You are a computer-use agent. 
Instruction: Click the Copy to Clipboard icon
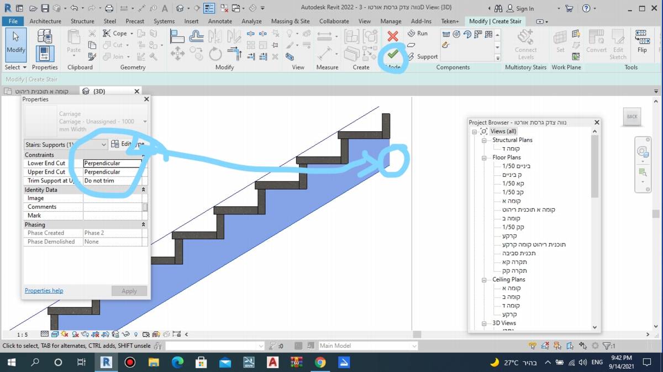pos(92,45)
